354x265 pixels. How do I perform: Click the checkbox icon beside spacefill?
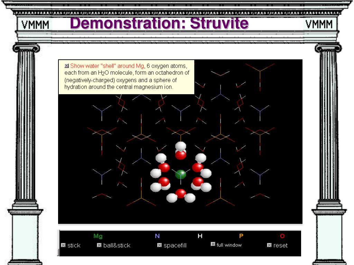[x=159, y=245]
